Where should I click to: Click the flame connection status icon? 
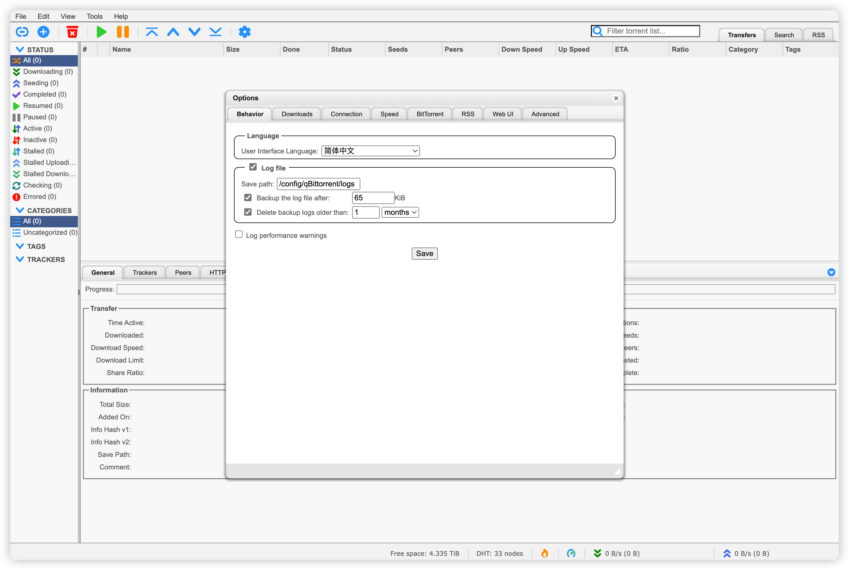click(x=545, y=553)
